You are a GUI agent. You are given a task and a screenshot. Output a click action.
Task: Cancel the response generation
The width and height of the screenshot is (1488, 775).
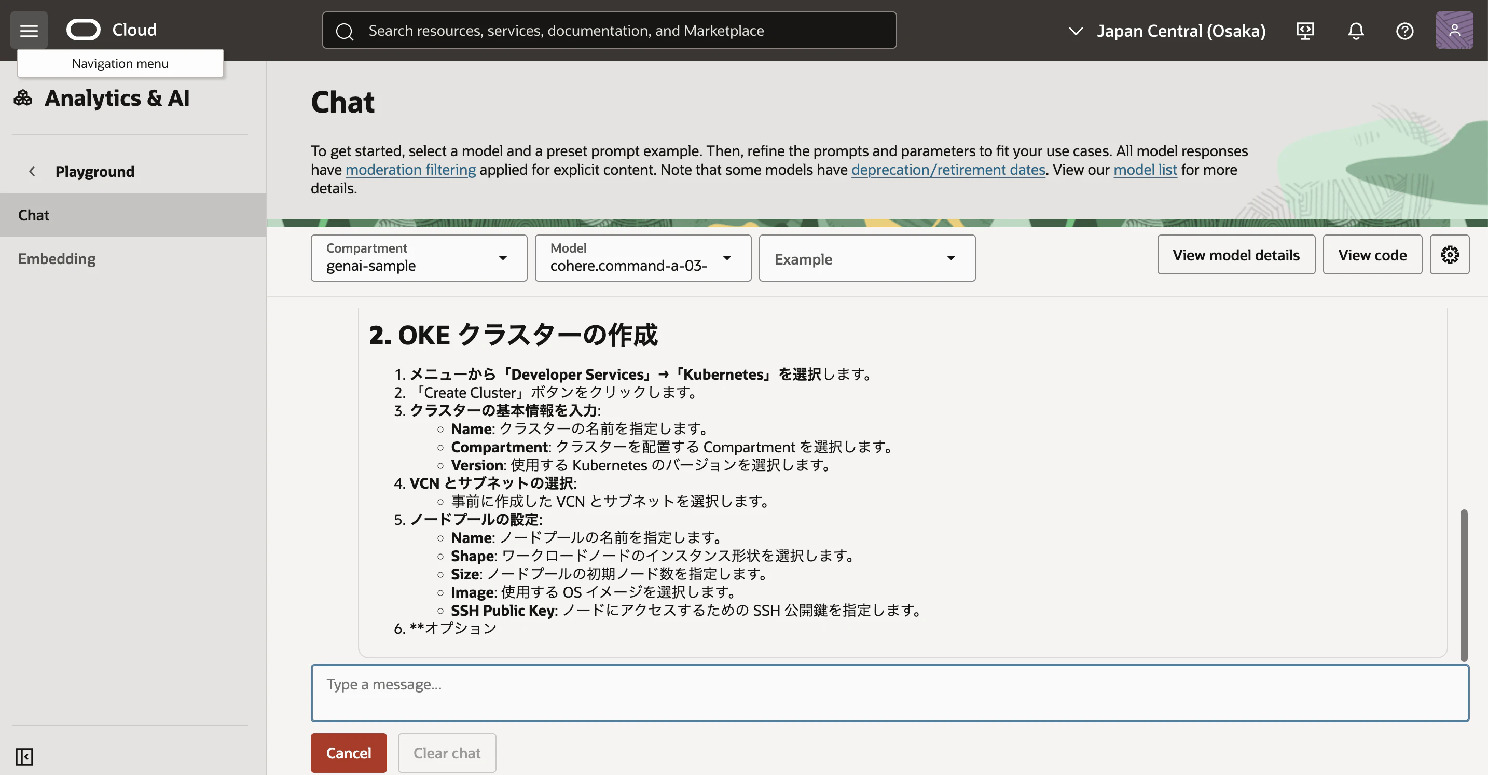tap(349, 753)
